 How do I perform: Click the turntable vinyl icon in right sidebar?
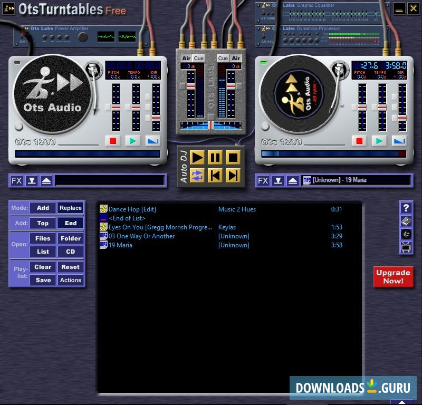click(406, 234)
